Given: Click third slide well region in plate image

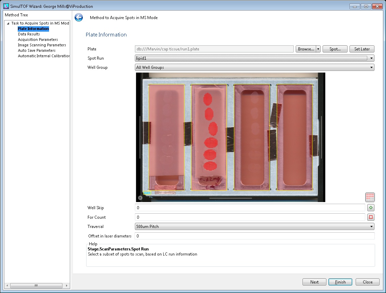Looking at the screenshot, I should pyautogui.click(x=252, y=137).
